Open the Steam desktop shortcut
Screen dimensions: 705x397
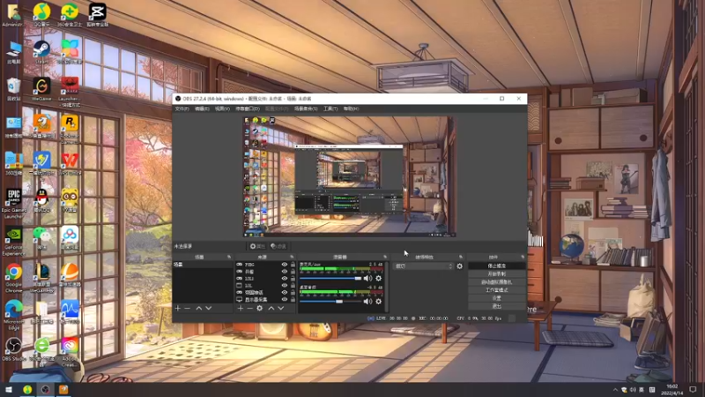[x=41, y=51]
